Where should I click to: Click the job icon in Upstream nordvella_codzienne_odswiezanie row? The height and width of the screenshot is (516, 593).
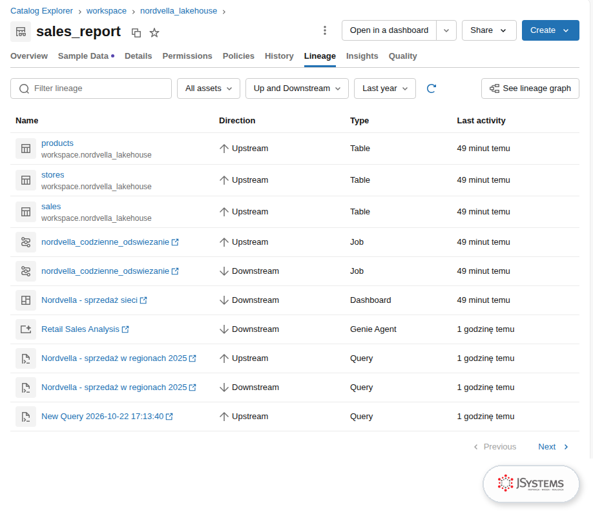click(x=26, y=242)
